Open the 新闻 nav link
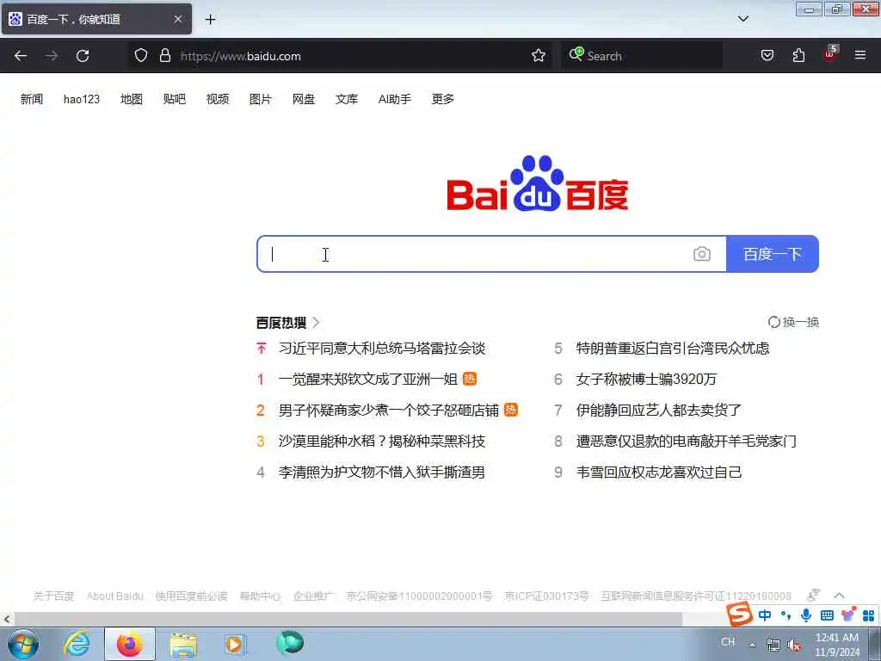Viewport: 881px width, 661px height. point(32,100)
